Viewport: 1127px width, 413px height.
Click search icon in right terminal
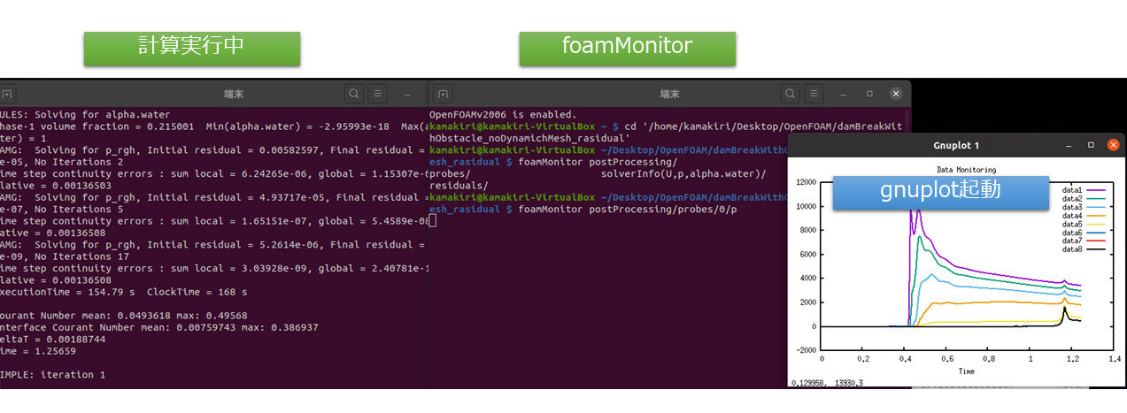pyautogui.click(x=791, y=94)
